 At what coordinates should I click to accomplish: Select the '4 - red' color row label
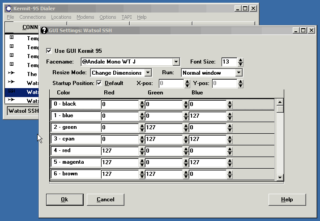76,151
